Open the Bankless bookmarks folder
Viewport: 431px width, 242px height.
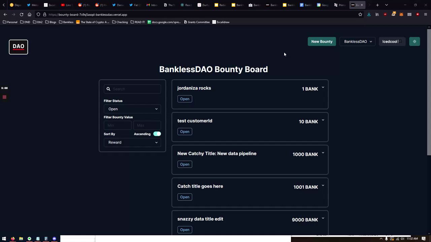coord(66,22)
